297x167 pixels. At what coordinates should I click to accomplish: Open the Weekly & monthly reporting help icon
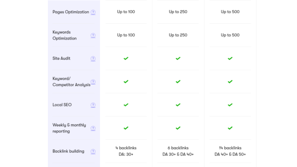click(x=93, y=128)
